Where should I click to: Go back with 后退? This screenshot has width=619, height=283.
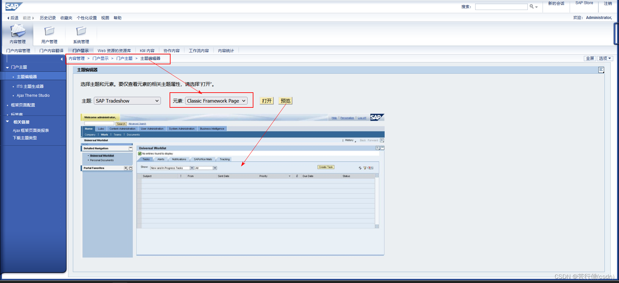click(x=13, y=18)
